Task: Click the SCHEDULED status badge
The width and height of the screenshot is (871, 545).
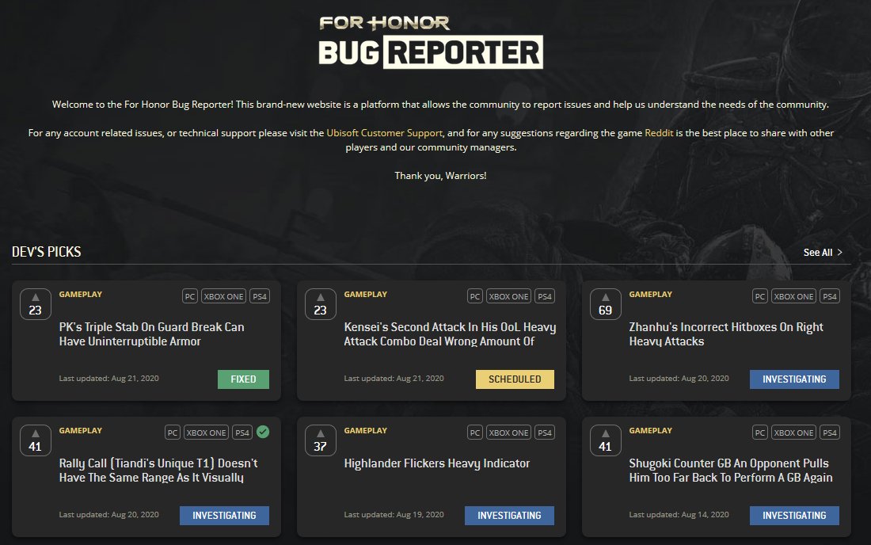Action: click(515, 379)
